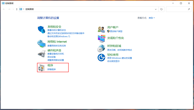Click 查看网络状态和任务 link
The image size is (194, 110).
[57, 46]
